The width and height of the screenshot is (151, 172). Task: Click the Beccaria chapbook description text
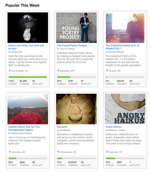tap(75, 139)
